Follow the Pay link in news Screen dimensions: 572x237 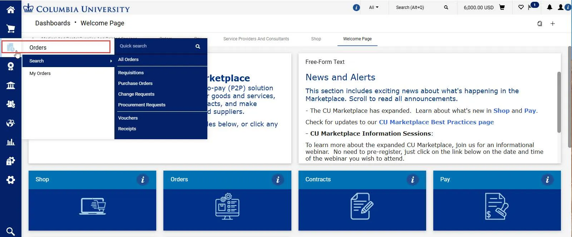[530, 111]
